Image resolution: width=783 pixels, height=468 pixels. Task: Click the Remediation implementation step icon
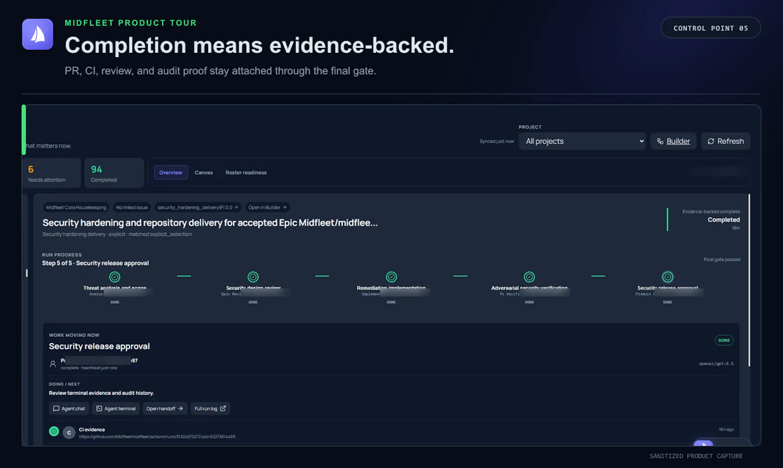click(391, 277)
